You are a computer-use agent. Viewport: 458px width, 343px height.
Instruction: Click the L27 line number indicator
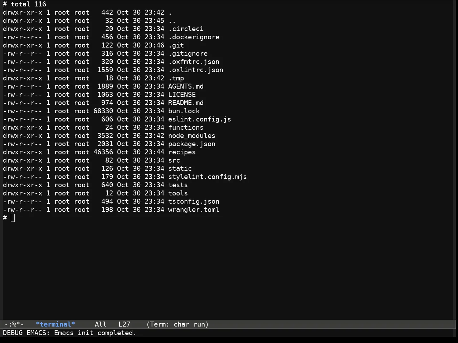click(124, 324)
